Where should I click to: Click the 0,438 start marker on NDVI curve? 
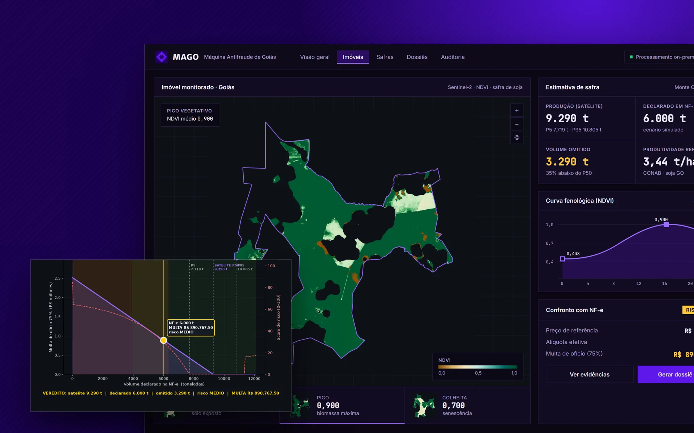(562, 259)
